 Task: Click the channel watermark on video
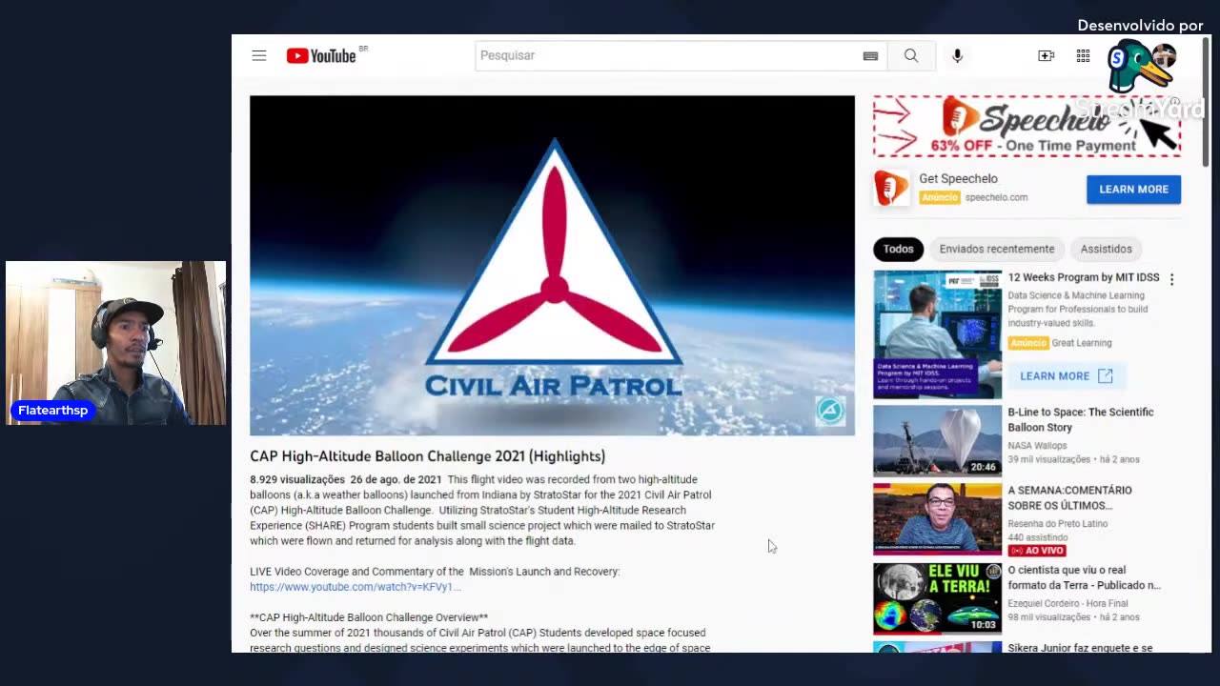[830, 410]
